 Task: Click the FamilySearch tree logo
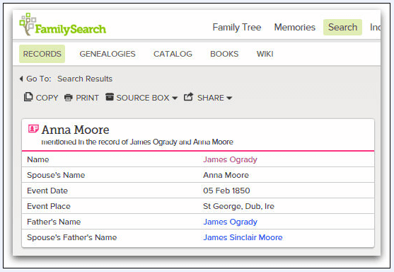pos(28,24)
